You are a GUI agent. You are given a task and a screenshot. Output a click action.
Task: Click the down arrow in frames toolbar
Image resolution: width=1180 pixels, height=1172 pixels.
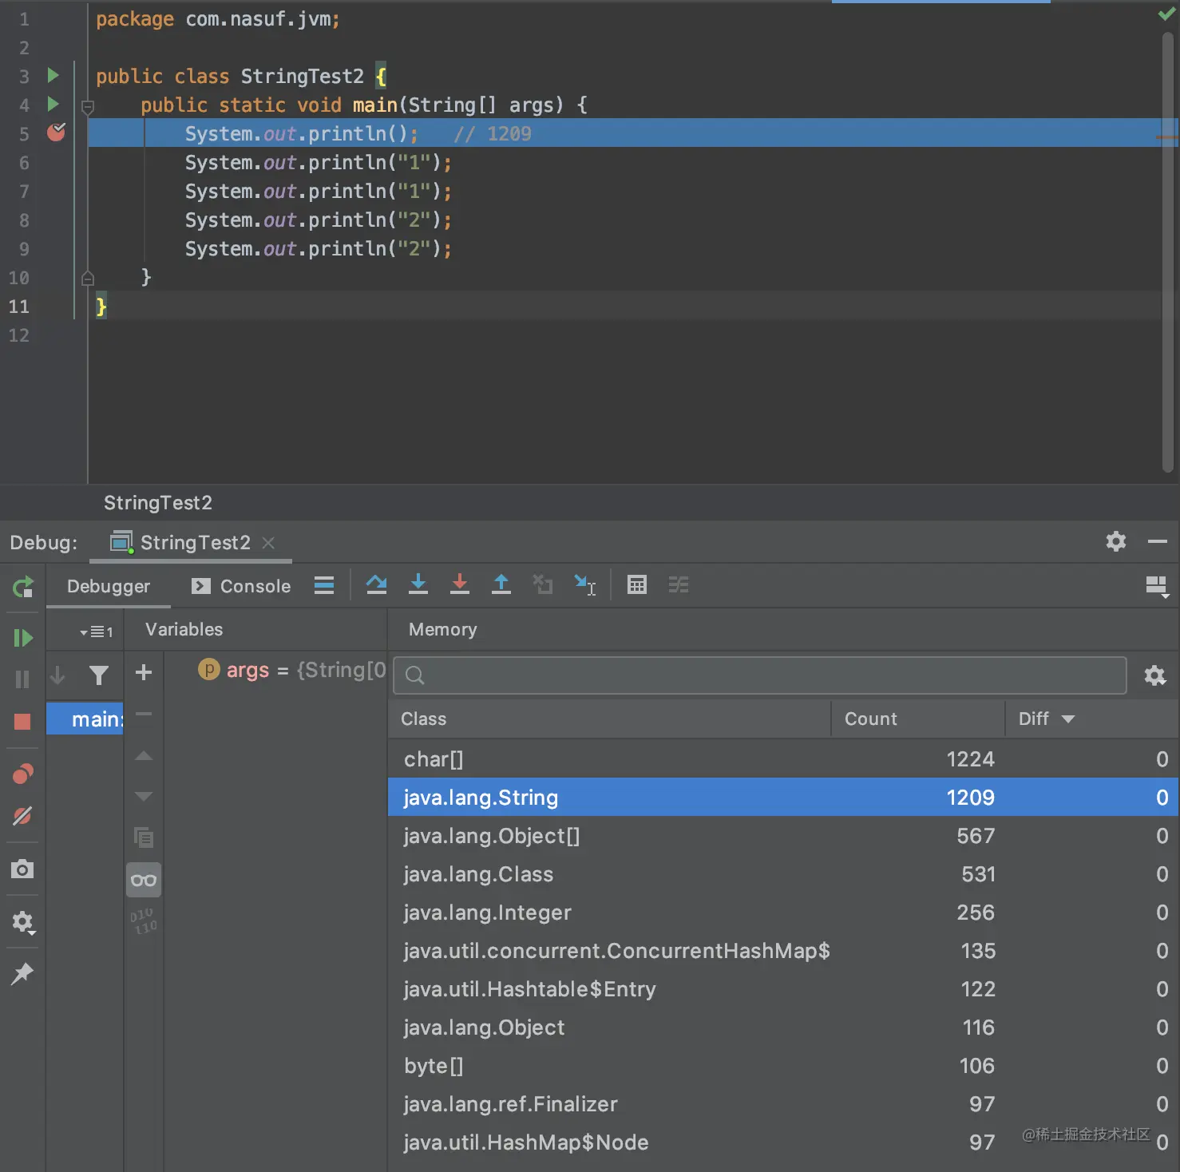[57, 675]
